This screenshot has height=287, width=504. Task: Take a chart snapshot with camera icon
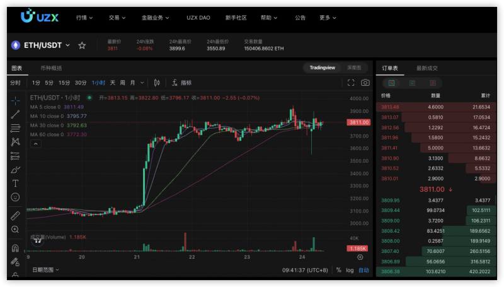point(365,83)
